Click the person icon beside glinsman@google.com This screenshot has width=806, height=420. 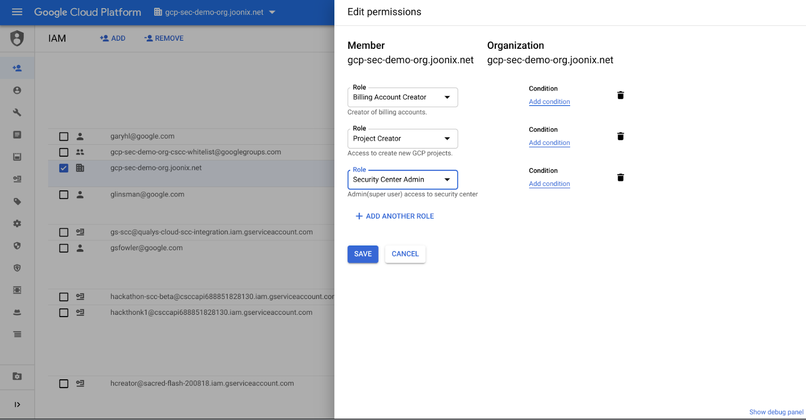80,195
